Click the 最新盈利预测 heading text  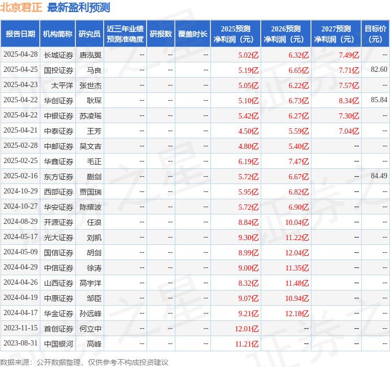(x=79, y=7)
